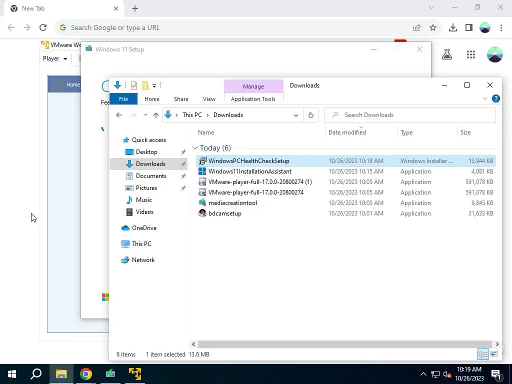Click New folder icon in quick access toolbar

coord(145,85)
